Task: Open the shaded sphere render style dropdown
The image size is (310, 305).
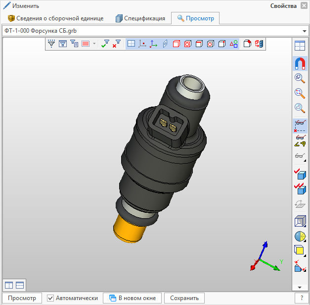Action: click(300, 236)
